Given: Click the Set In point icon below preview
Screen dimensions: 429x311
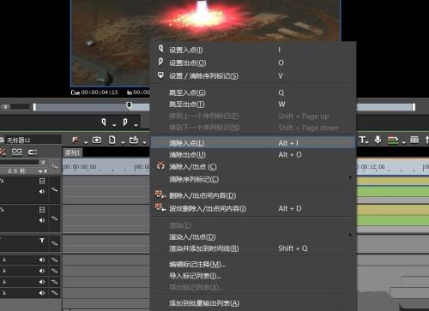Looking at the screenshot, I should 104,123.
